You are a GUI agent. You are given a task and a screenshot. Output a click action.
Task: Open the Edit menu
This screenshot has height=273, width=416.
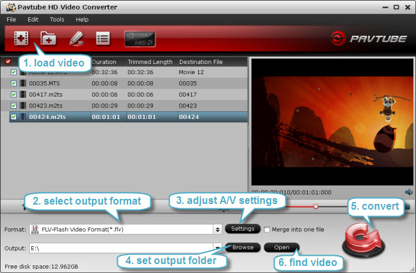tap(33, 20)
